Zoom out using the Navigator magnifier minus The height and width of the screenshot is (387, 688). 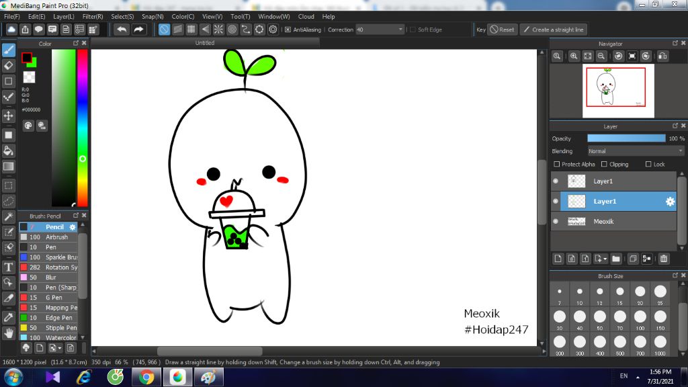point(601,56)
